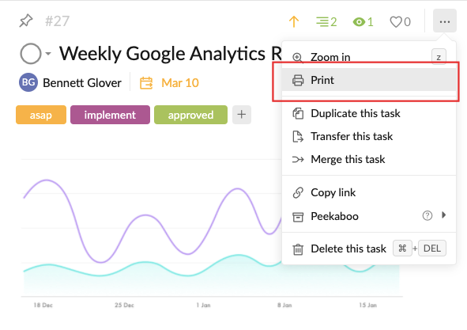Screen dimensions: 467x330
Task: Click the Duplicate this task icon
Action: tap(298, 114)
